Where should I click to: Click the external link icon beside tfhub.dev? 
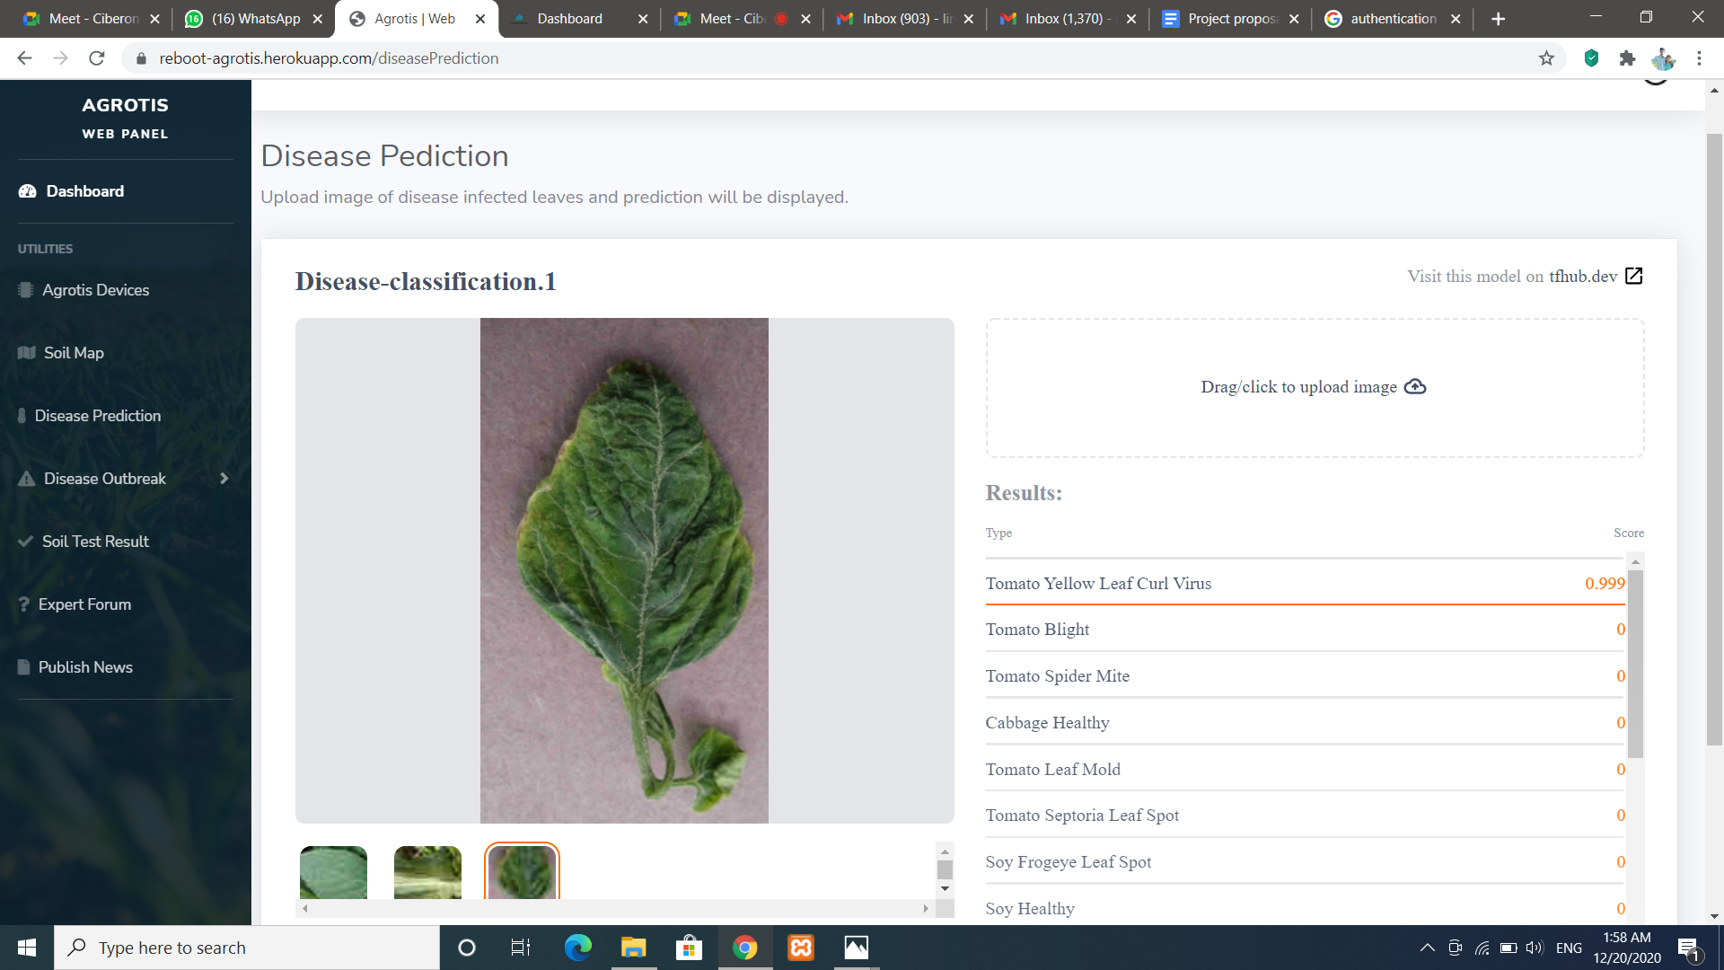(1634, 276)
